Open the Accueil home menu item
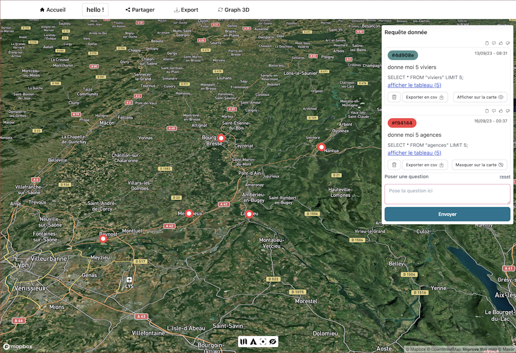This screenshot has width=516, height=353. point(52,10)
